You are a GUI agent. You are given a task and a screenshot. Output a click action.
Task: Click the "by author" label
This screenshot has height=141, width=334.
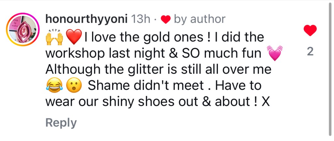coord(200,19)
